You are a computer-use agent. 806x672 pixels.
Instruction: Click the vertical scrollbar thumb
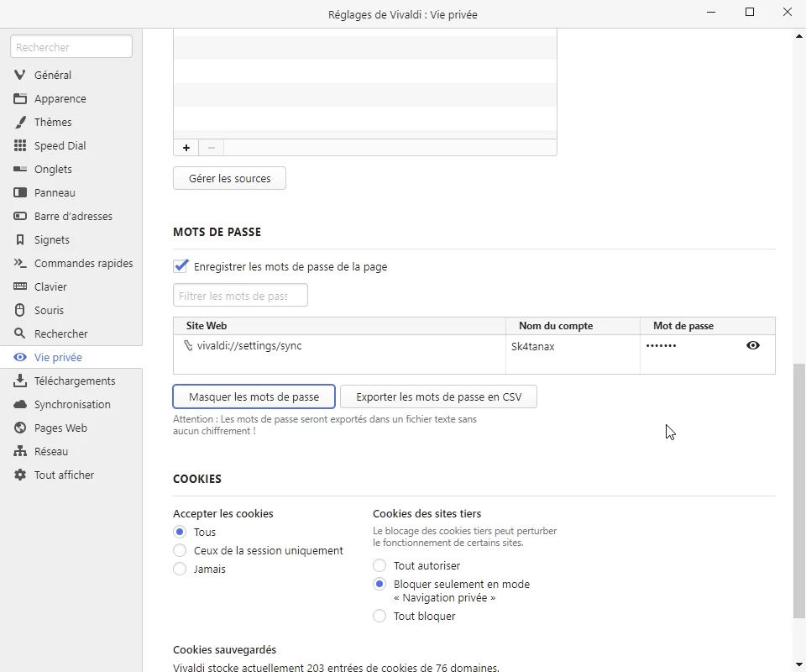798,491
